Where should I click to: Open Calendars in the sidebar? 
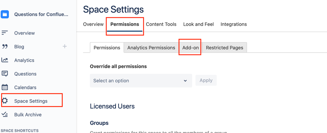25,88
